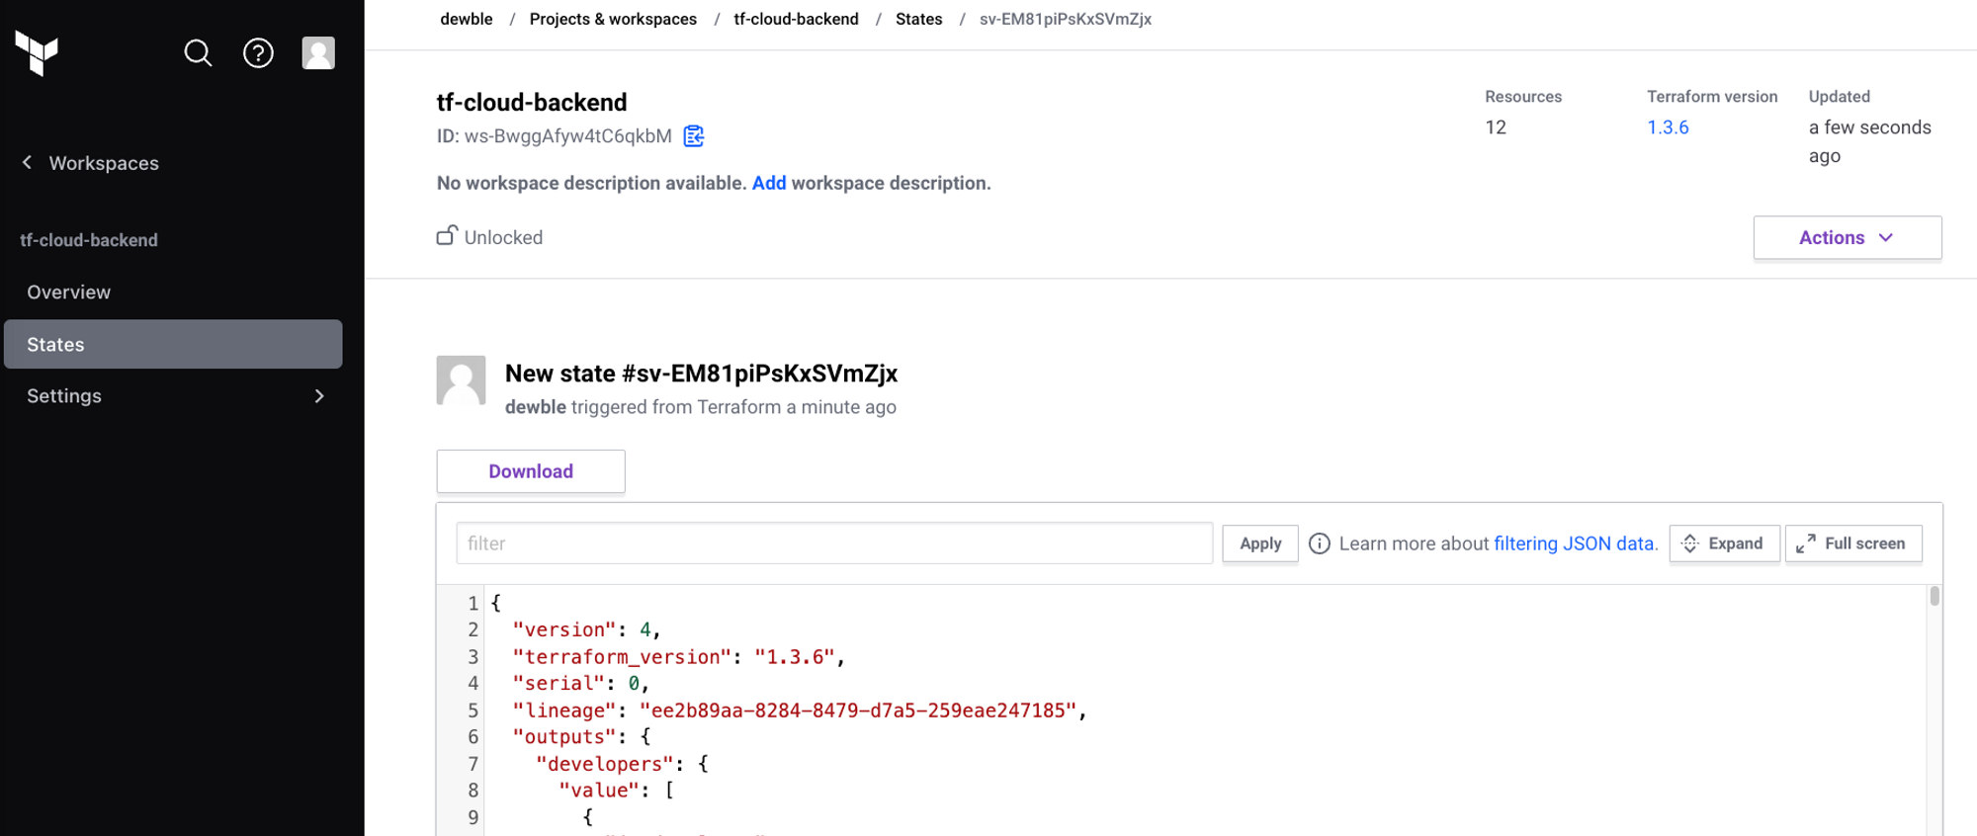The width and height of the screenshot is (1977, 836).
Task: Go to States breadcrumb
Action: [918, 19]
